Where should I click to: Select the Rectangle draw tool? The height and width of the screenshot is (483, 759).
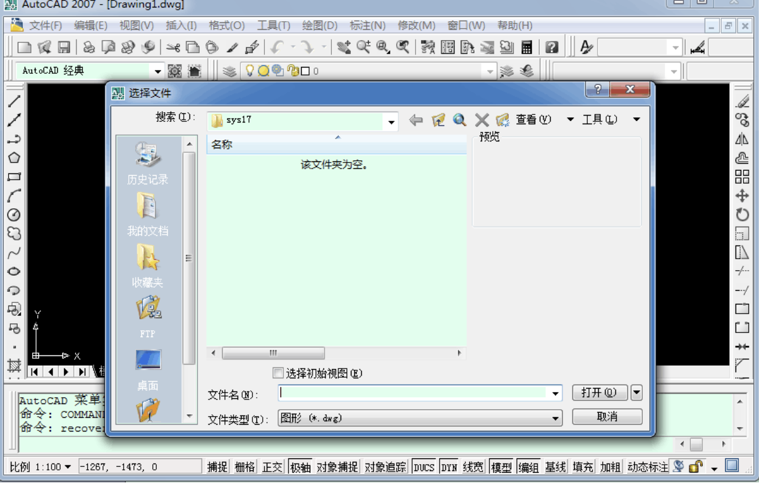coord(14,177)
